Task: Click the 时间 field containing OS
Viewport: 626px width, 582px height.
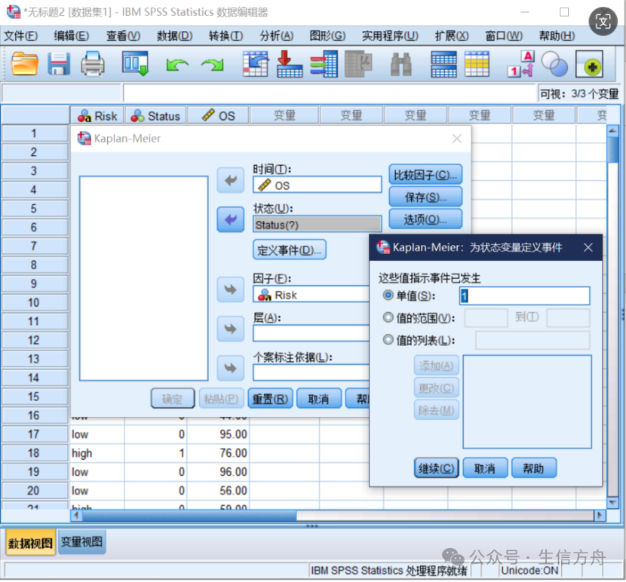Action: click(318, 185)
